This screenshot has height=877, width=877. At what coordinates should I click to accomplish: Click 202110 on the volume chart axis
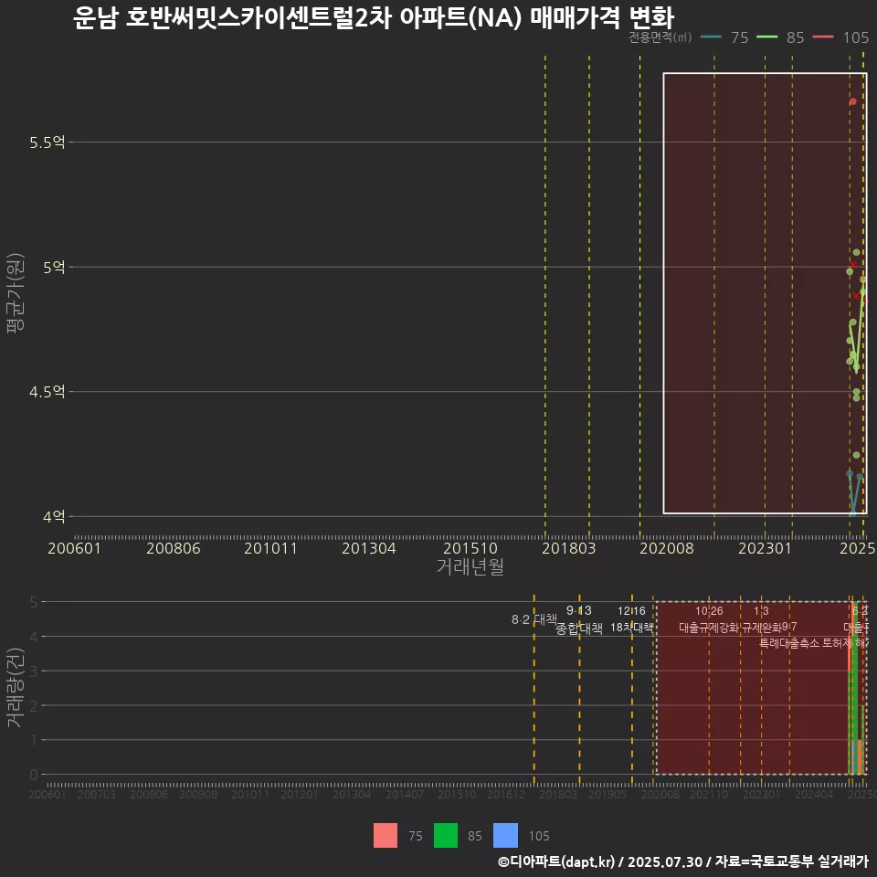coord(709,794)
